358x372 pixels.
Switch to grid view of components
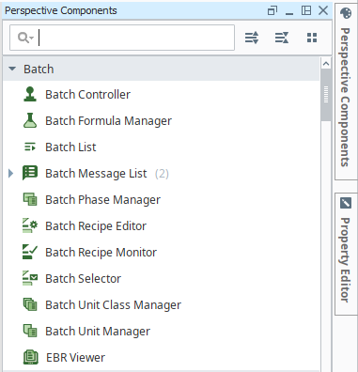click(x=312, y=38)
